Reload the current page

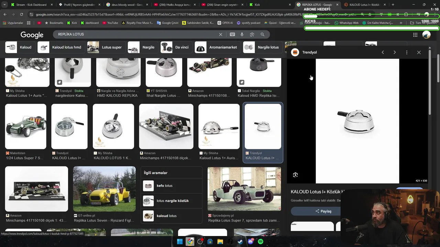(x=21, y=14)
